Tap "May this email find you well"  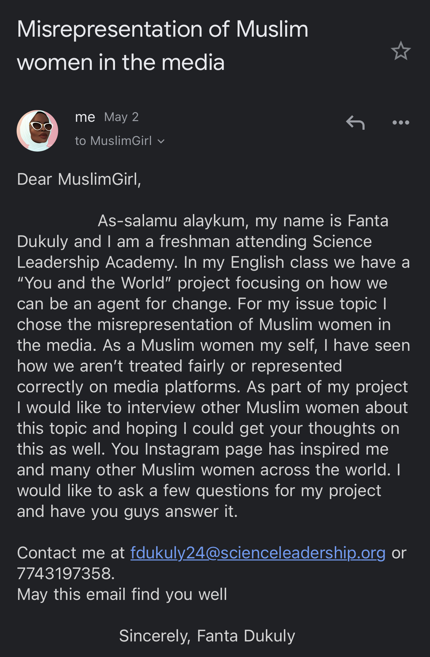coord(122,594)
